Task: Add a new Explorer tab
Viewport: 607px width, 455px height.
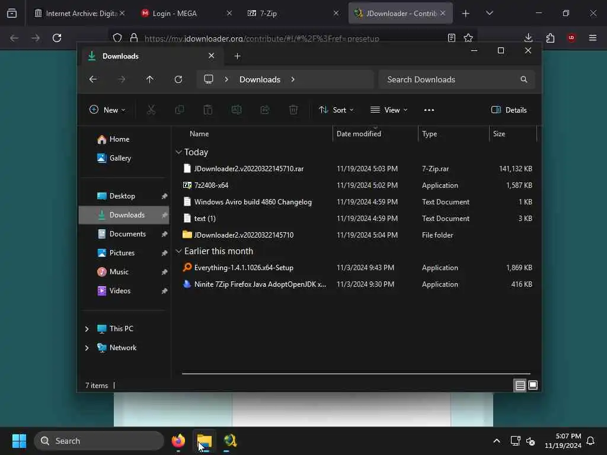Action: pos(237,56)
